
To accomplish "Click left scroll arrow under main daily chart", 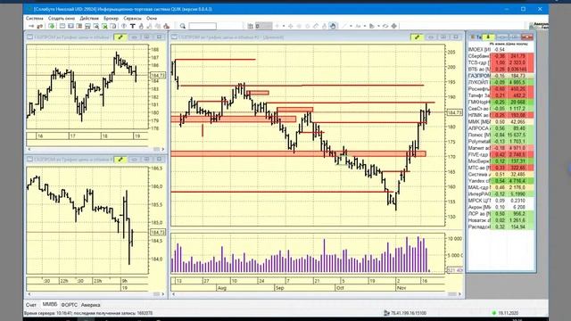I will (174, 294).
